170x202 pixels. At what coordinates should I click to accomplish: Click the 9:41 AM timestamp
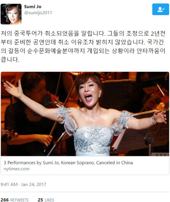coord(9,184)
